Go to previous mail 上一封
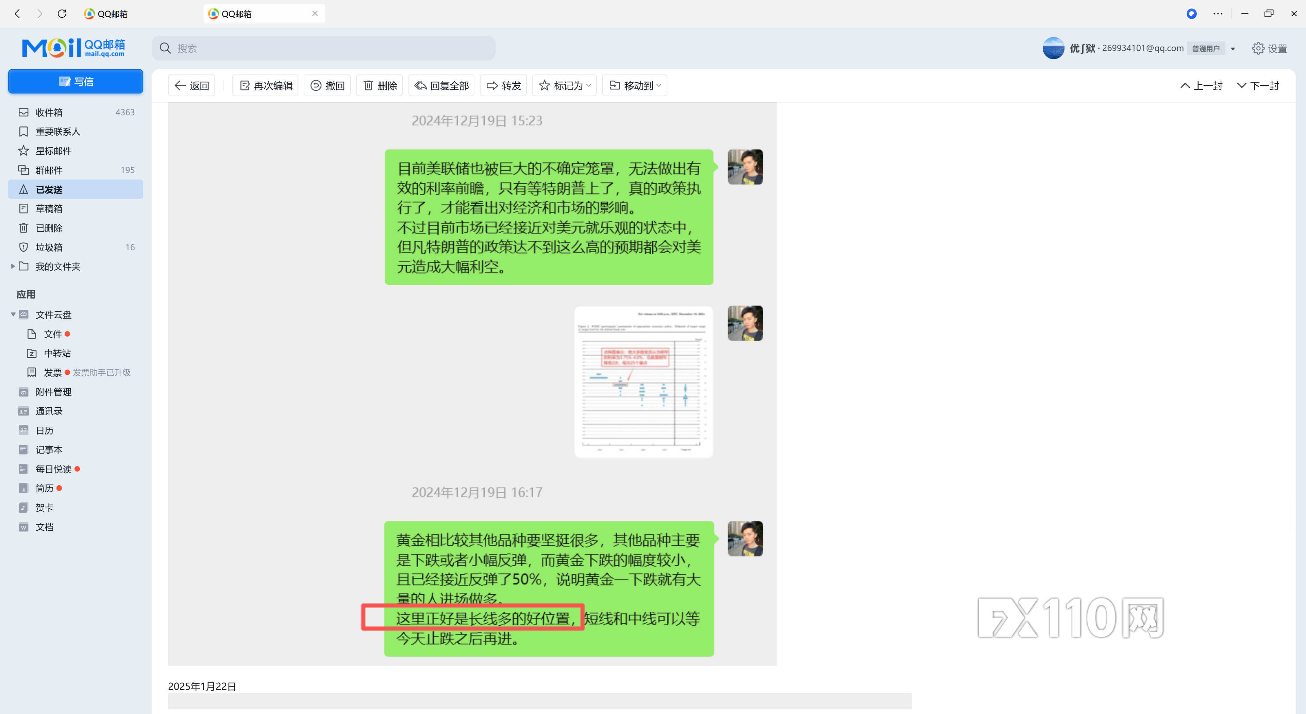 tap(1201, 86)
